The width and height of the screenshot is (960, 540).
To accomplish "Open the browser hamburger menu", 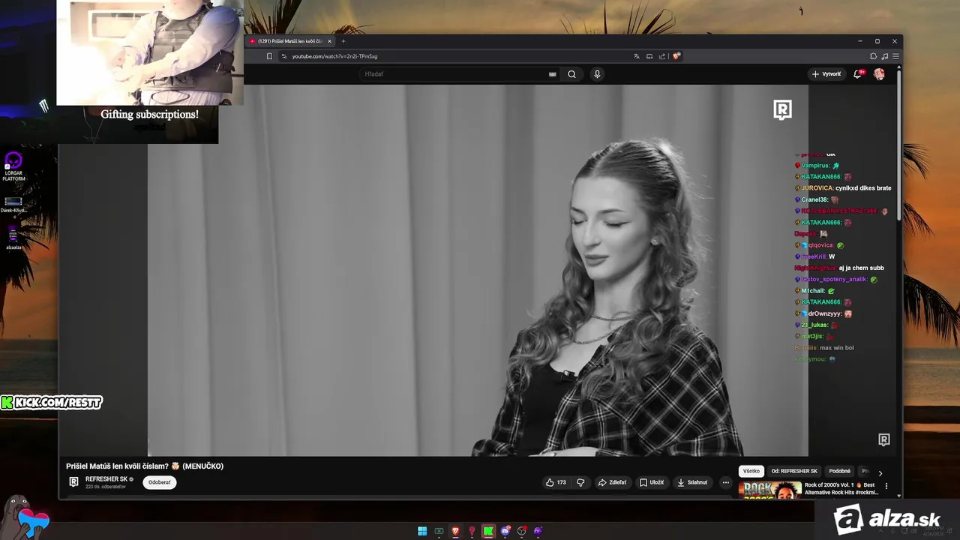I will [x=895, y=56].
